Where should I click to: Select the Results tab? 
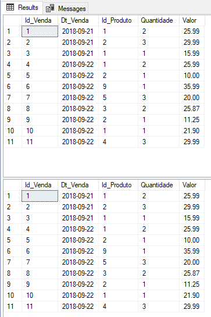tap(22, 8)
